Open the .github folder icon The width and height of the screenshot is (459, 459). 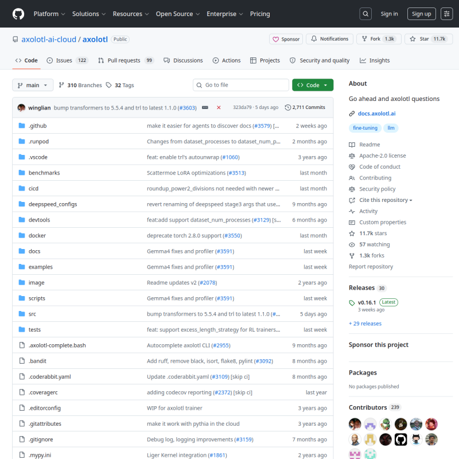[x=22, y=126]
